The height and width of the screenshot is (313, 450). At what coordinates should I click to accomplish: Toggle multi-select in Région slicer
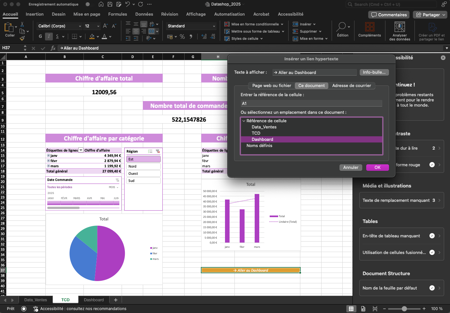150,151
